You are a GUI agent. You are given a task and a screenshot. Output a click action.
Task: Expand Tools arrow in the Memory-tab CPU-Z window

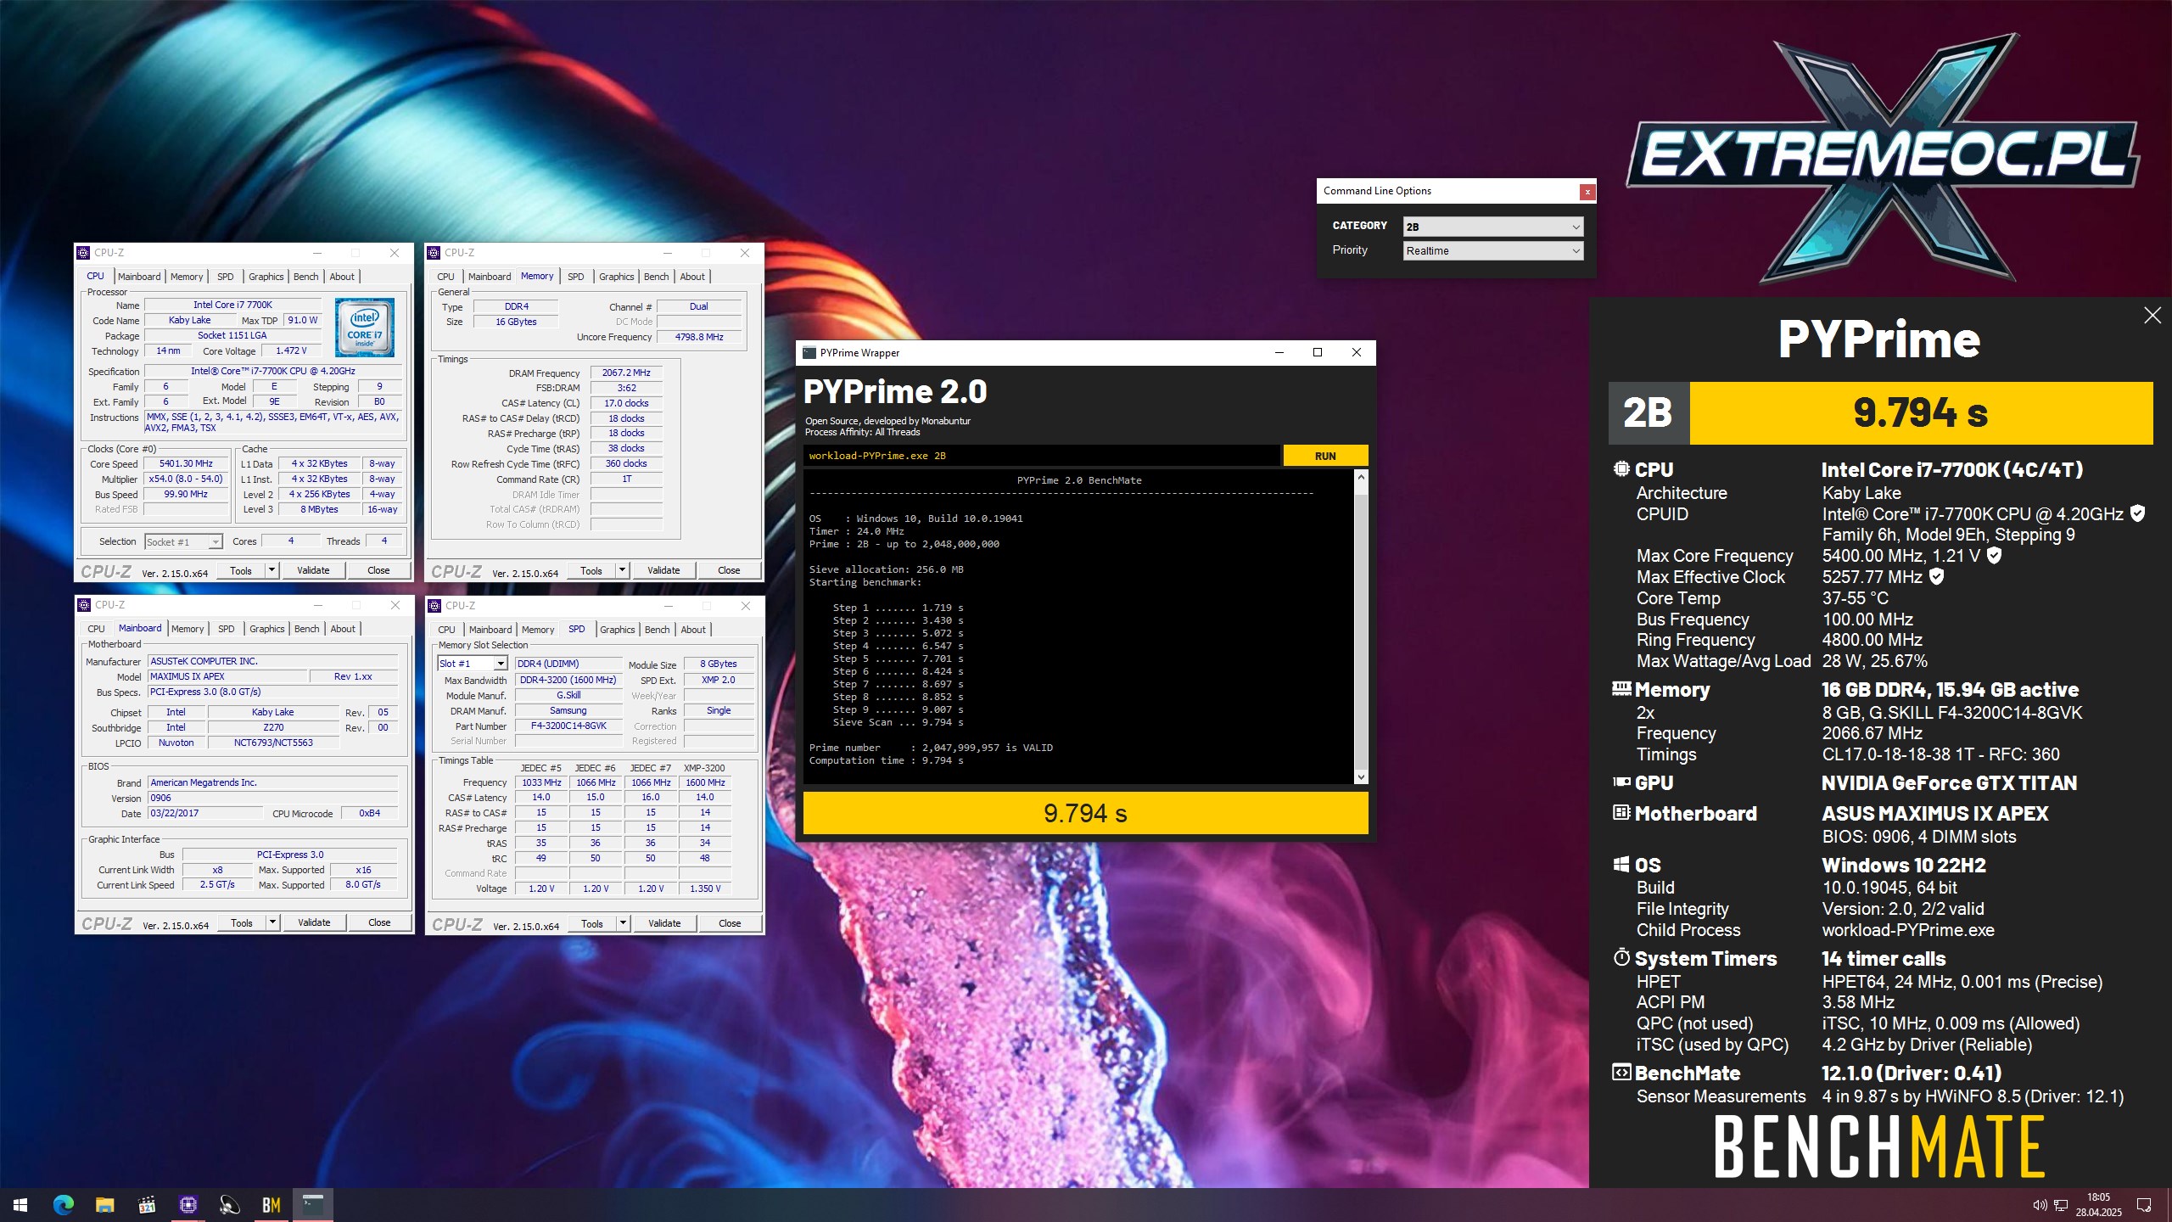coord(623,570)
